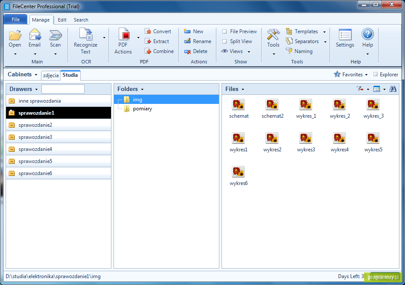Open the Files header menu

pyautogui.click(x=234, y=89)
